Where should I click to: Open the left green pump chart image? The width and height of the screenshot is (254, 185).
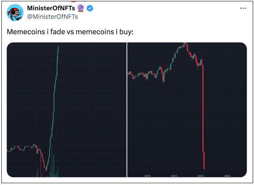(x=67, y=110)
